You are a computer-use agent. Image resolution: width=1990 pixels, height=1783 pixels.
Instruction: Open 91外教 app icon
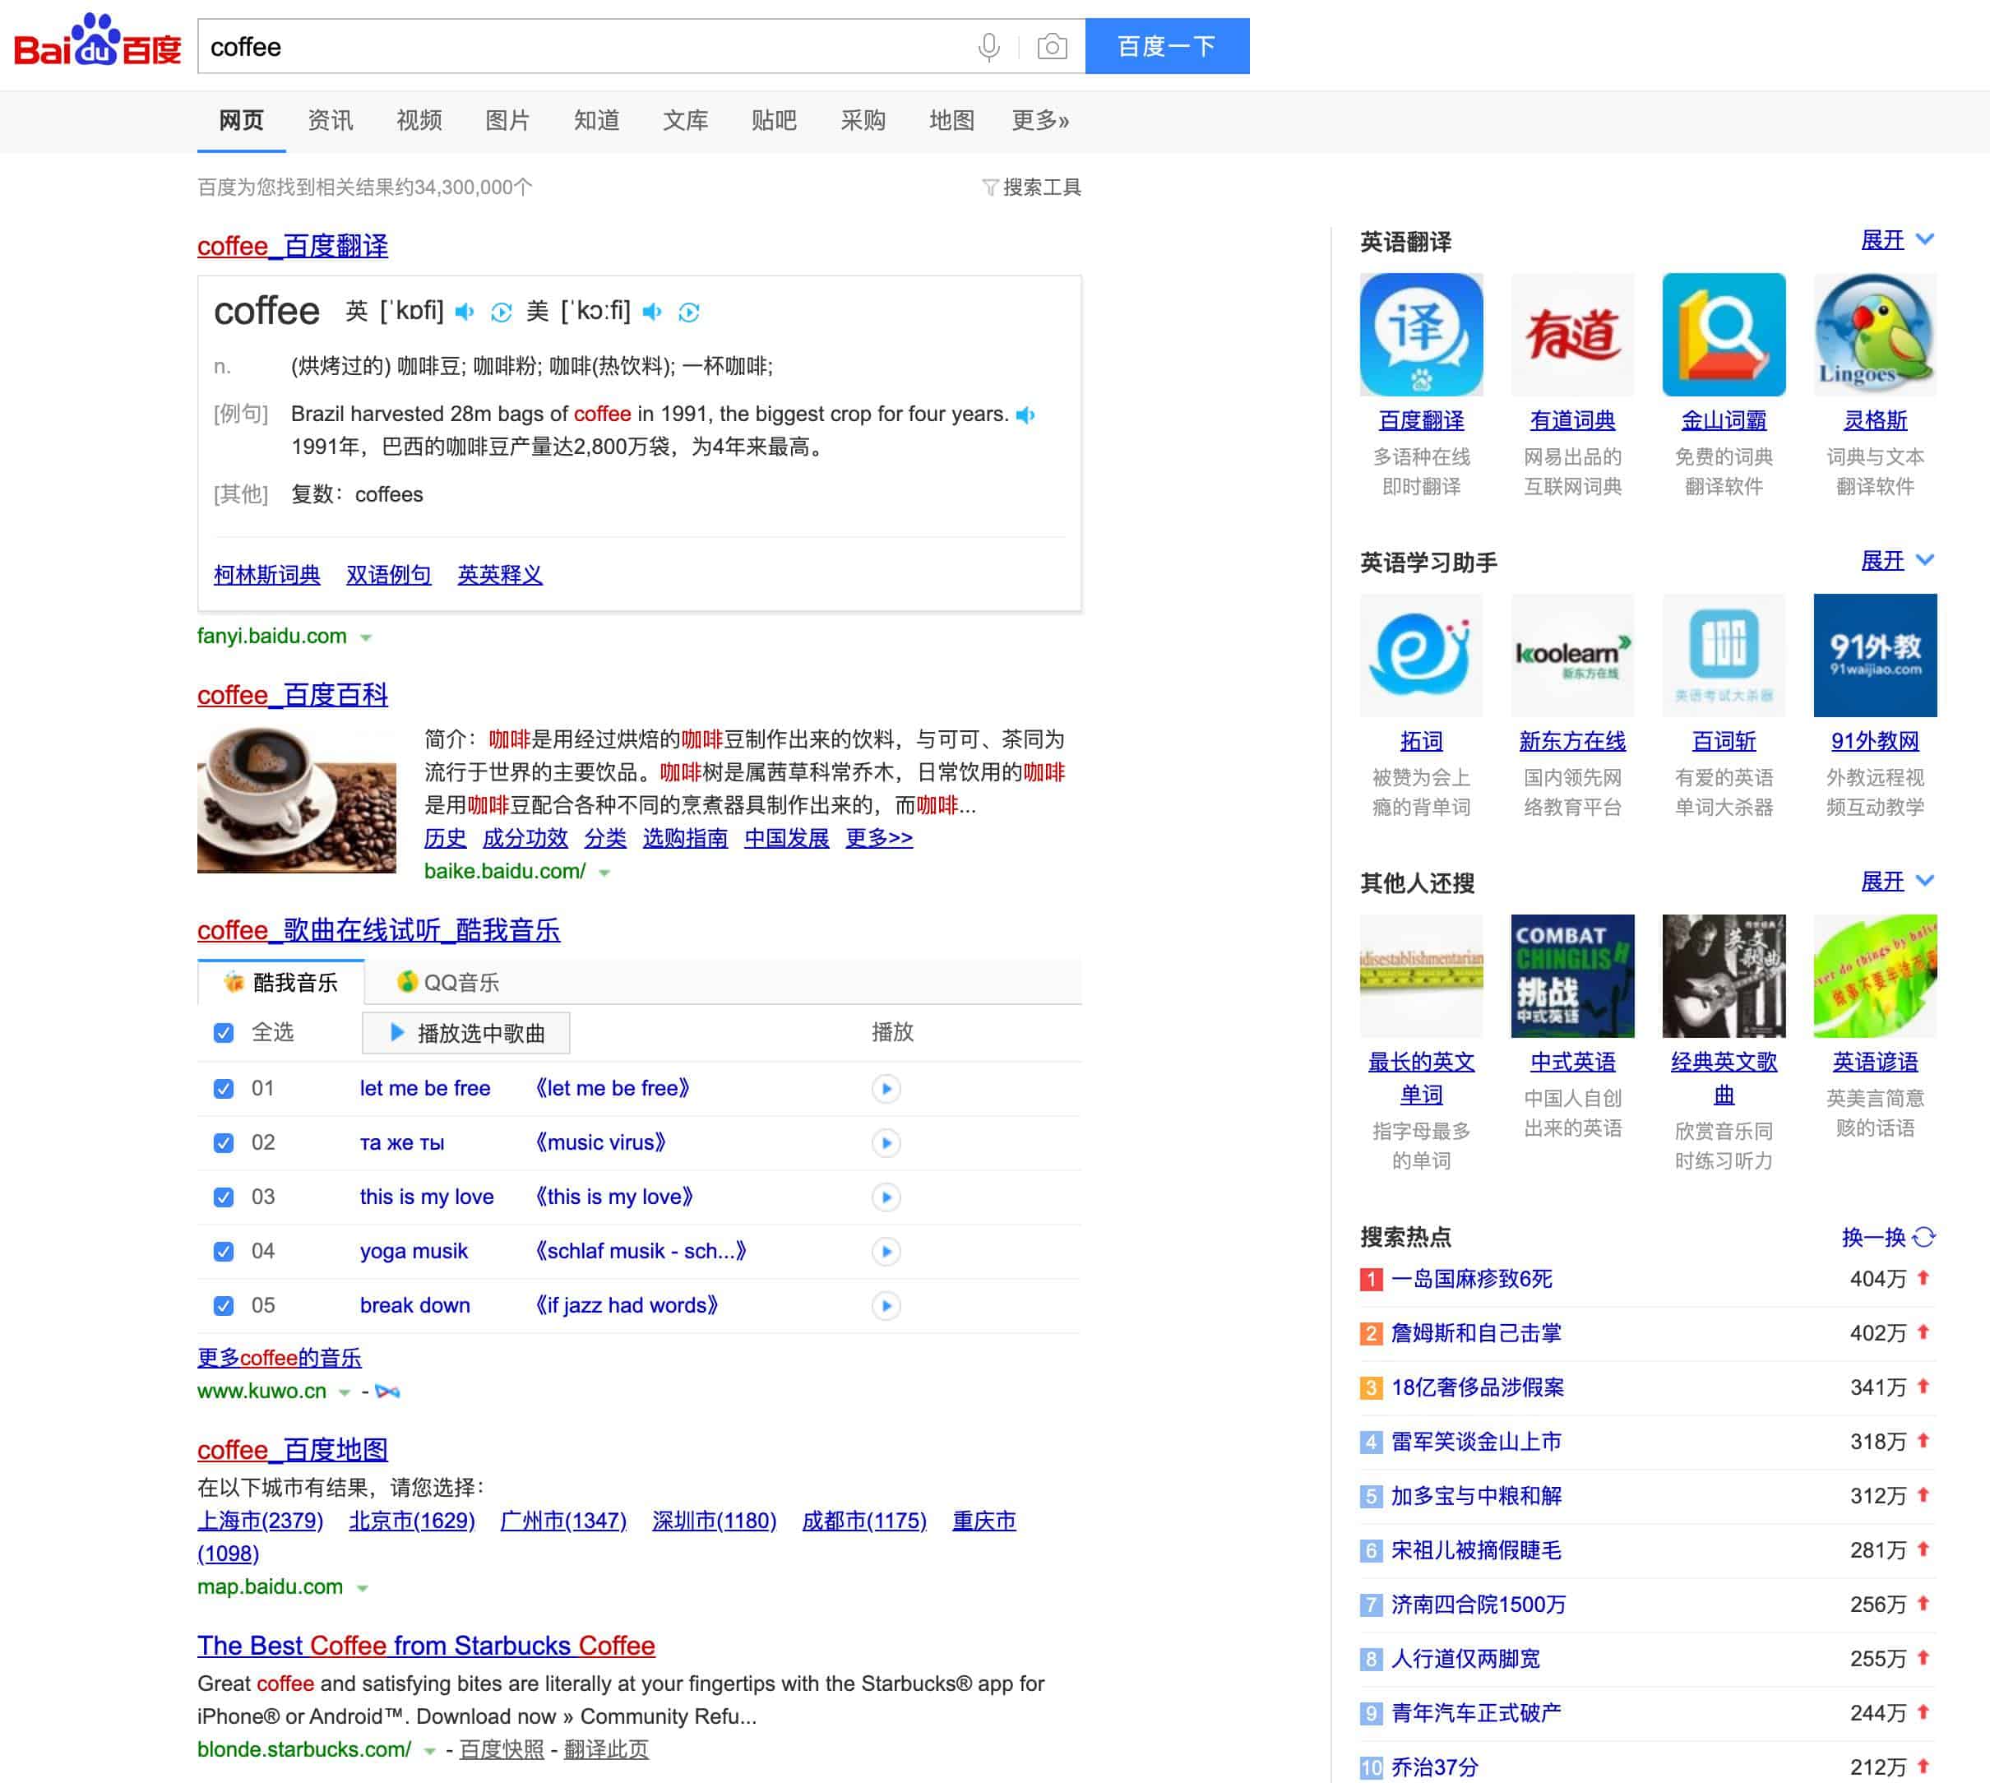(1876, 655)
